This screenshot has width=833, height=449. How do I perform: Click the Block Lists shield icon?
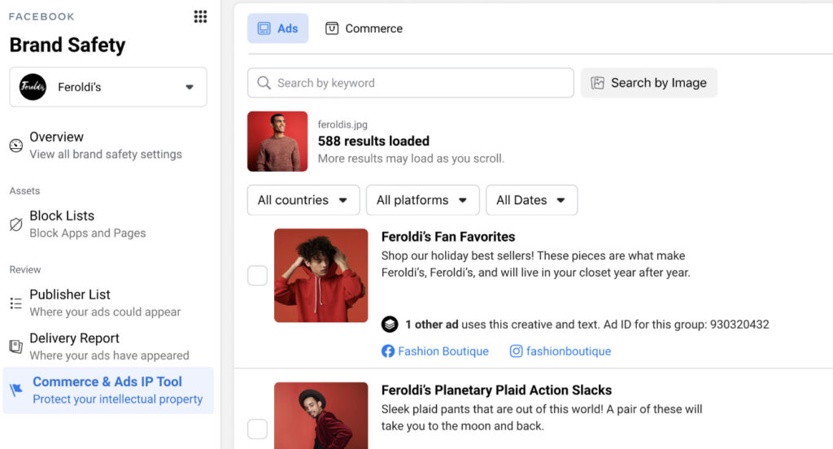coord(16,224)
